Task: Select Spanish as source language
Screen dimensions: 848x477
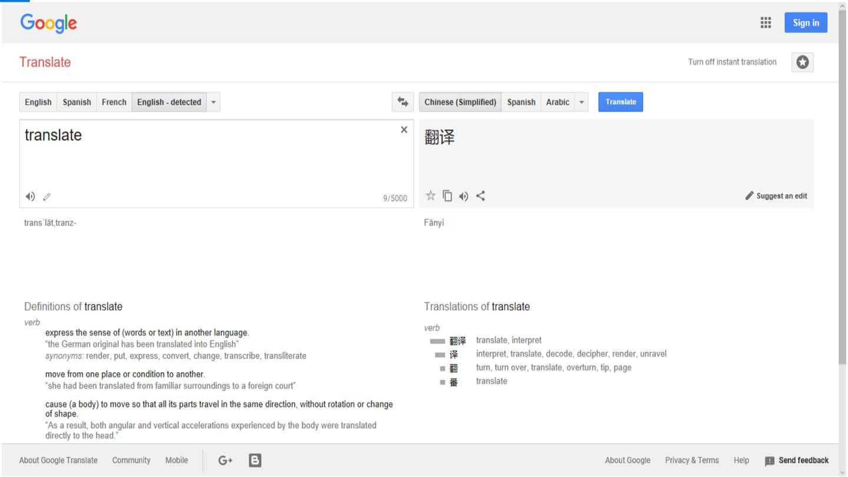Action: tap(77, 102)
